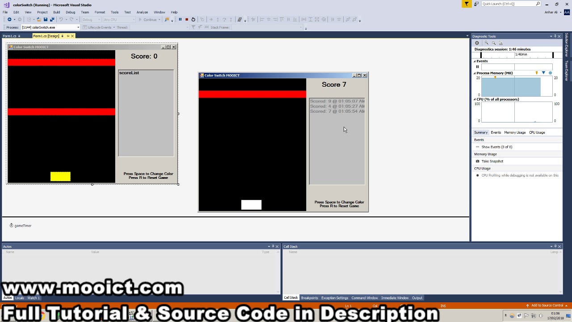
Task: Collapse the Events section in Diagnostic Tools
Action: (475, 61)
